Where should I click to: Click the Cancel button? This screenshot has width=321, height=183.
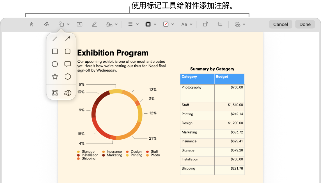tap(281, 24)
